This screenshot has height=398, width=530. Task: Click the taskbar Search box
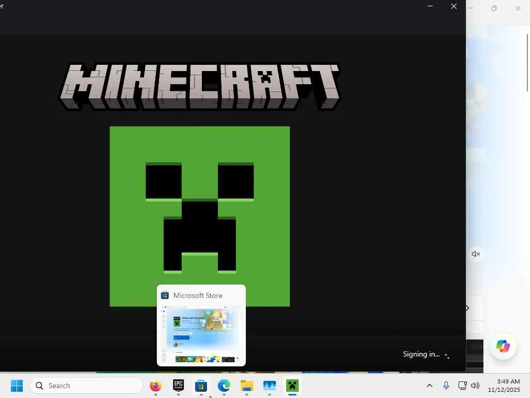[x=86, y=386]
